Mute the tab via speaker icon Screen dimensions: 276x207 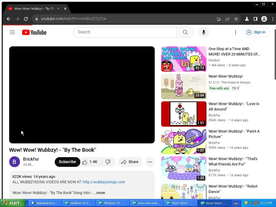tap(58, 8)
